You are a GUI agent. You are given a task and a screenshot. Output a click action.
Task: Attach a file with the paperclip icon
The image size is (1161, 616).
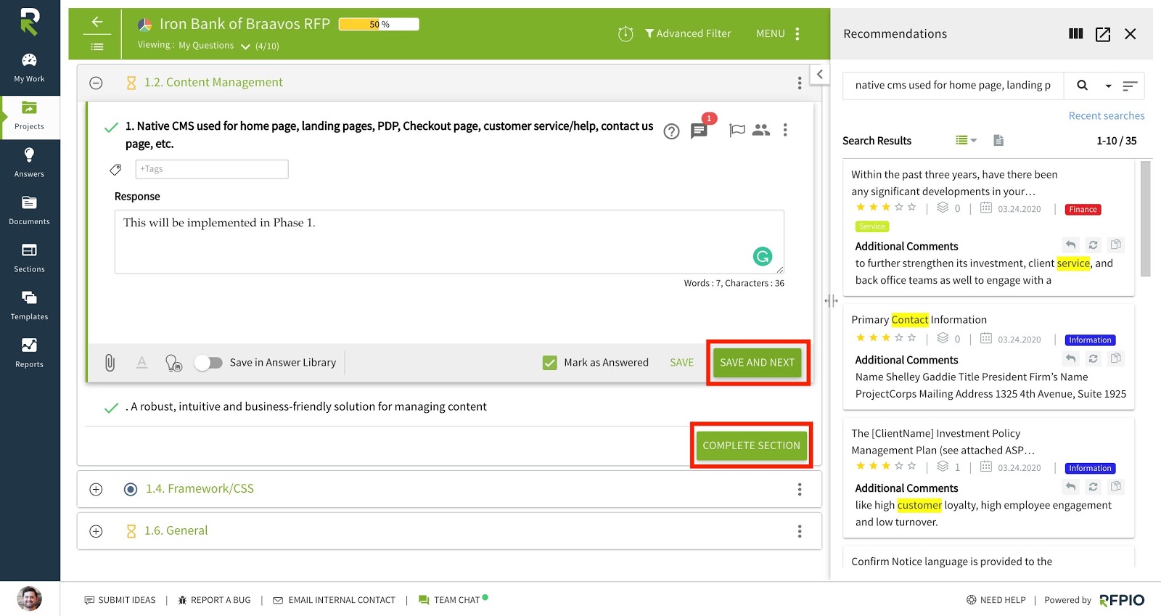pyautogui.click(x=110, y=363)
